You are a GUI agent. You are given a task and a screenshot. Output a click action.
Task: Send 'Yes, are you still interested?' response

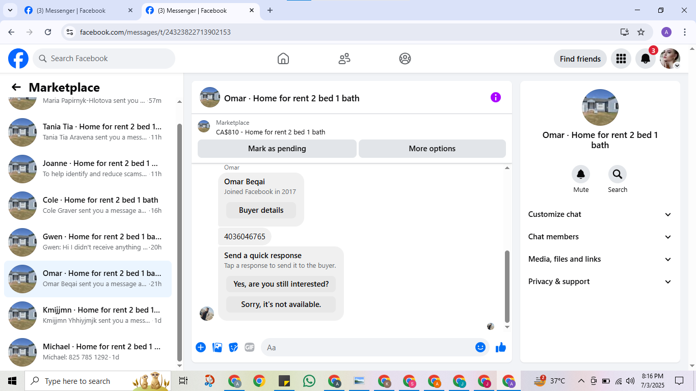(x=281, y=284)
